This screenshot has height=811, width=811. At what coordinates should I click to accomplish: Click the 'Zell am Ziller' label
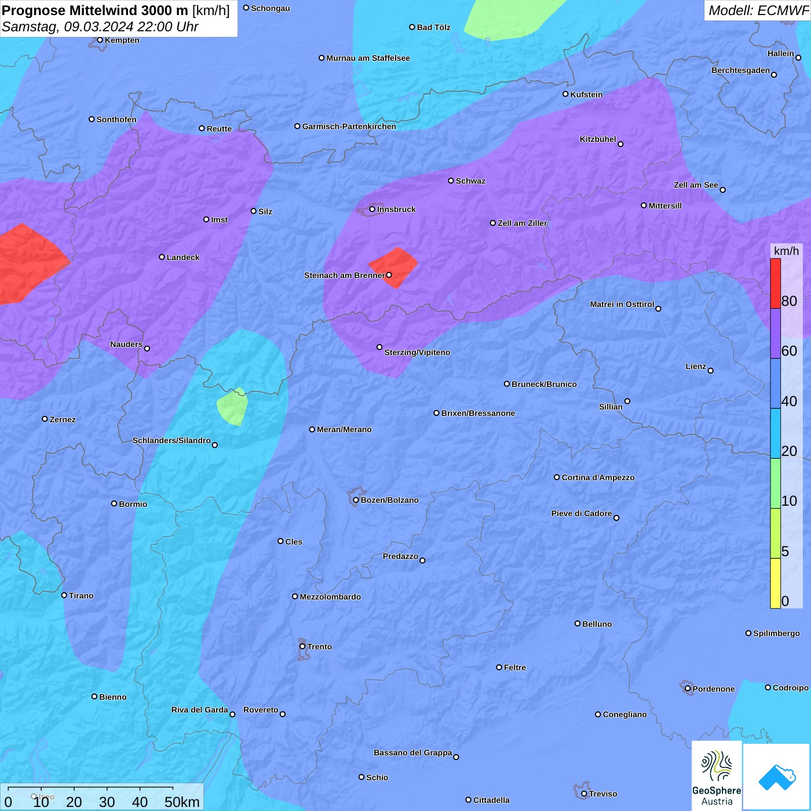[523, 223]
